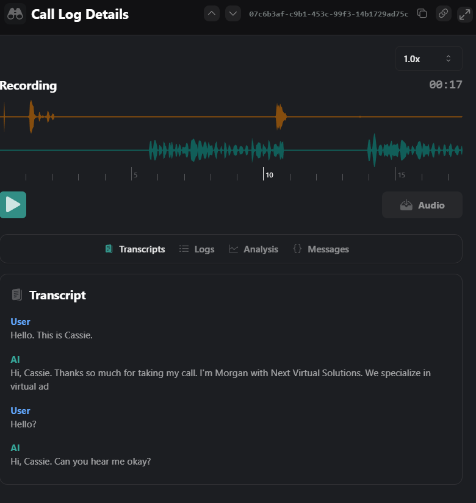476x503 pixels.
Task: Go to previous call log with up chevron
Action: pyautogui.click(x=212, y=14)
